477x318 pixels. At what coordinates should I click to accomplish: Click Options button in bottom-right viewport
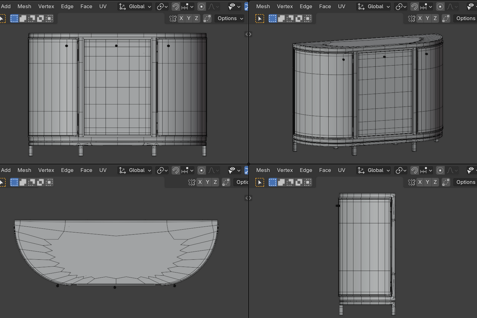click(x=465, y=182)
